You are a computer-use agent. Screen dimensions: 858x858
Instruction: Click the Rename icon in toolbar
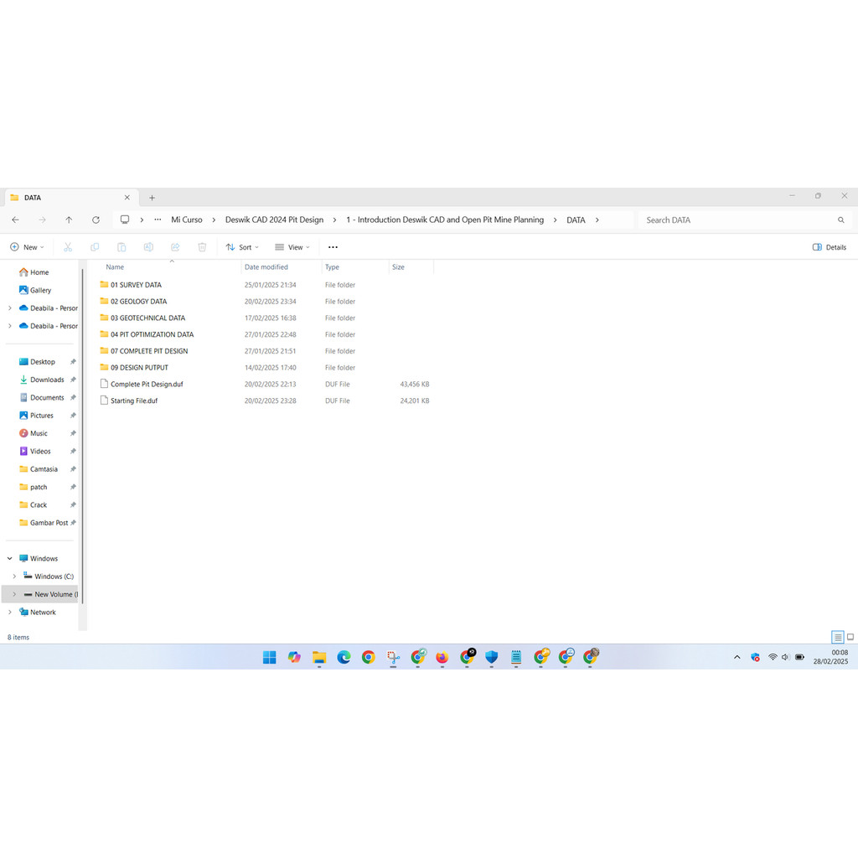click(x=148, y=247)
